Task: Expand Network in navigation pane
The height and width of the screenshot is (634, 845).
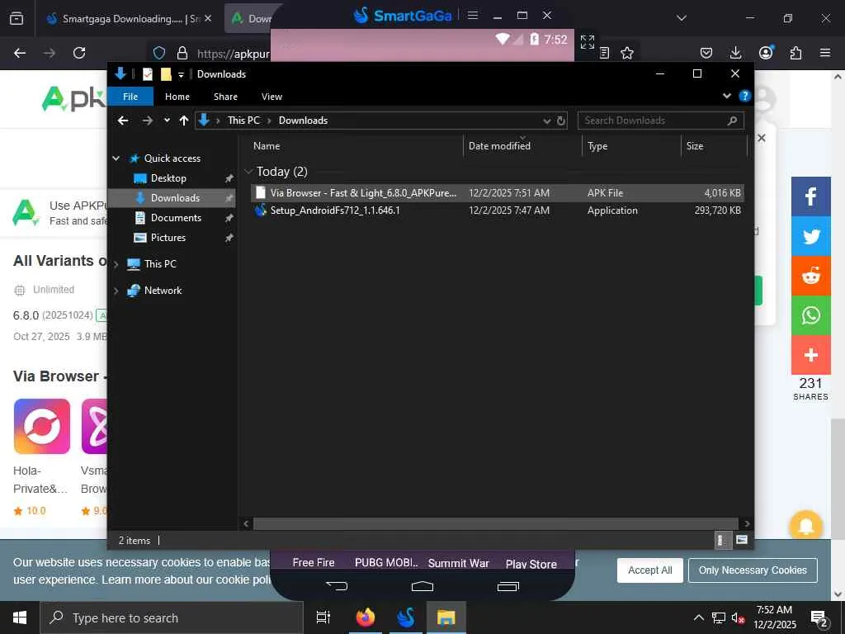Action: tap(116, 291)
